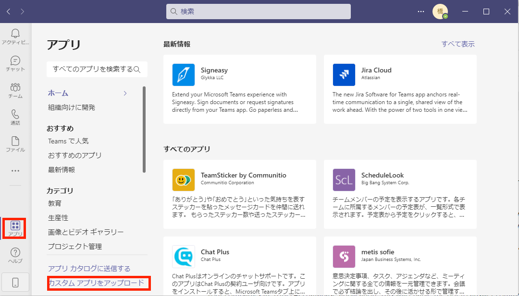This screenshot has height=296, width=519.
Task: Open the Signeasy app title
Action: coord(214,70)
